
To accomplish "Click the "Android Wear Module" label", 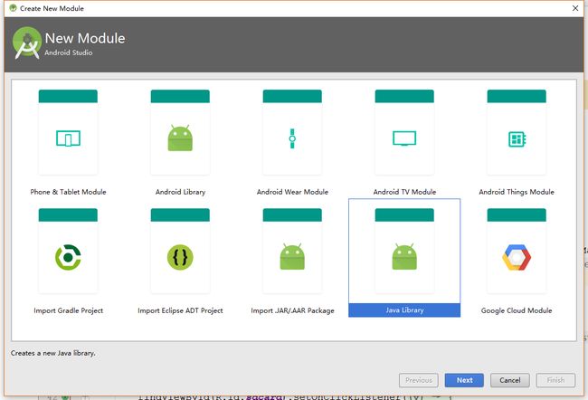I will (292, 192).
